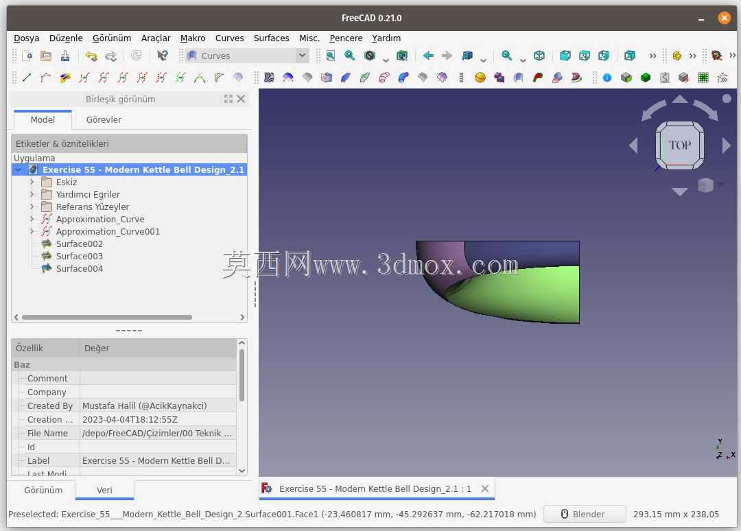Close the Birleşik görünüm panel

coord(241,99)
